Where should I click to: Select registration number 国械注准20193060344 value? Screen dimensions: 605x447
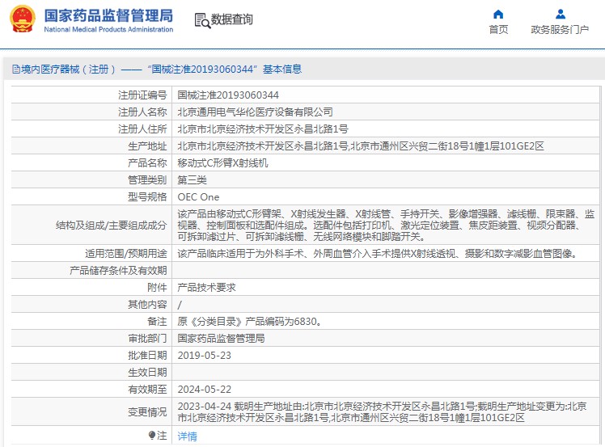(x=228, y=95)
